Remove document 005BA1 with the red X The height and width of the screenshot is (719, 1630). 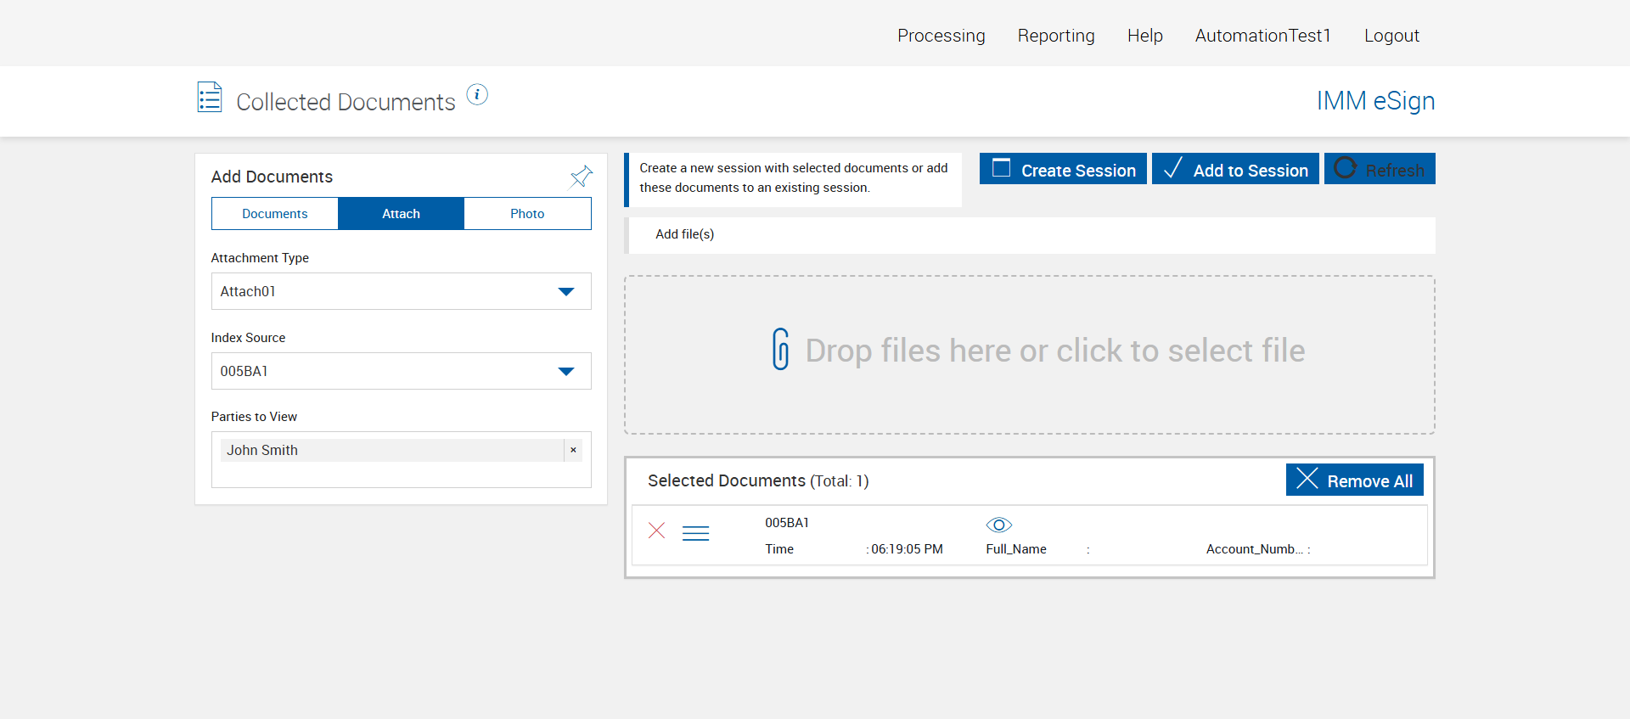tap(656, 531)
